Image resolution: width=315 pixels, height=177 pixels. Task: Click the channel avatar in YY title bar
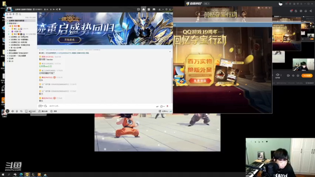point(9,9)
